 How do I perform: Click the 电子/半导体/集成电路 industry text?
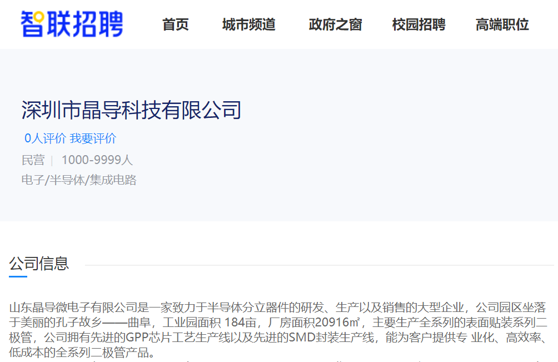click(79, 180)
